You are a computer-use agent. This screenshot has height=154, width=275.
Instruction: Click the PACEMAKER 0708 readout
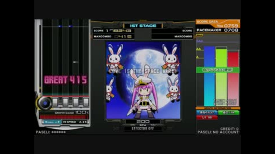coord(217,30)
